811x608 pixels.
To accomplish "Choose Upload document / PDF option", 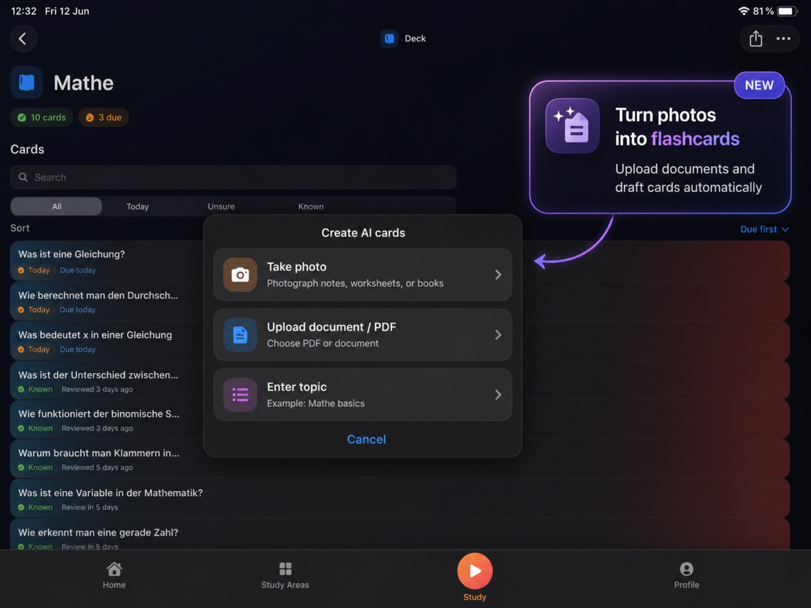I will tap(363, 334).
